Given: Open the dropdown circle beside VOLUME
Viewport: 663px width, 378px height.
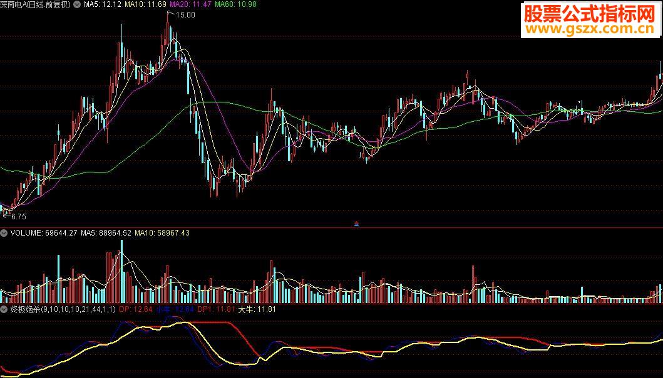Looking at the screenshot, I should coord(4,233).
